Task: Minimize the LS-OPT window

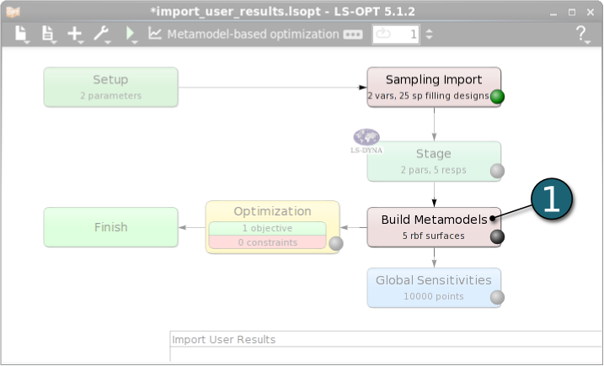Action: [x=553, y=13]
